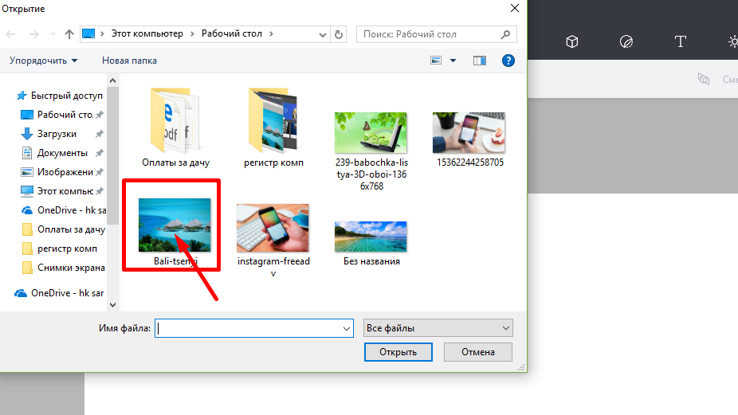Click the layers icon in background app
This screenshot has height=415, width=738.
coord(704,79)
